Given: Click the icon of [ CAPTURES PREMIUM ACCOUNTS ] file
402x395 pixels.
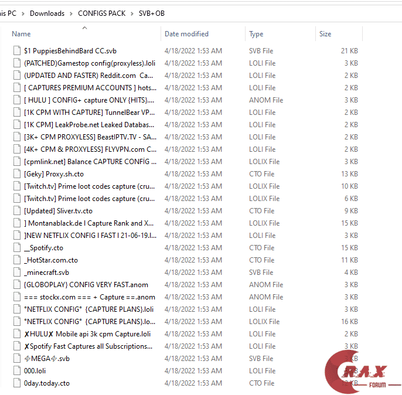Looking at the screenshot, I should 17,88.
